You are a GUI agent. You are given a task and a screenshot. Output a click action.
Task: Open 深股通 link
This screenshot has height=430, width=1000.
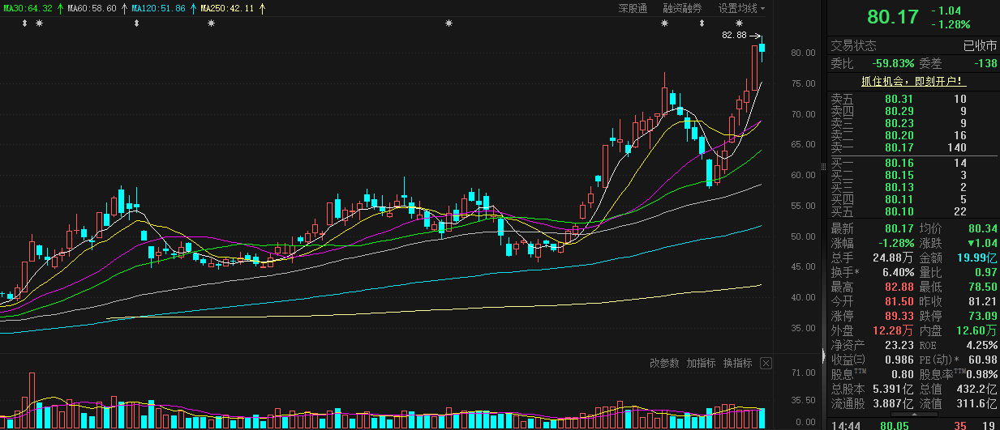click(x=633, y=8)
